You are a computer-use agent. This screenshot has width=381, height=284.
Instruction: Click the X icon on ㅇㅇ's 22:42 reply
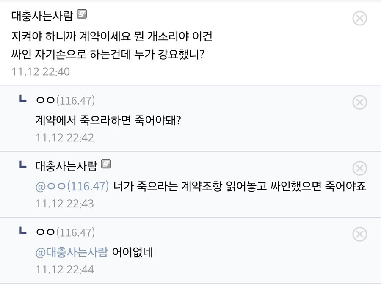click(x=359, y=102)
